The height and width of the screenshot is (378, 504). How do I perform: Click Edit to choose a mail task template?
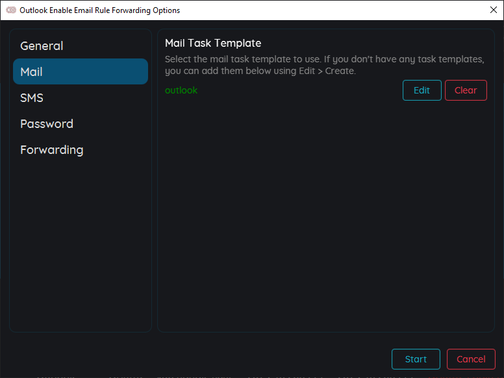pos(422,90)
